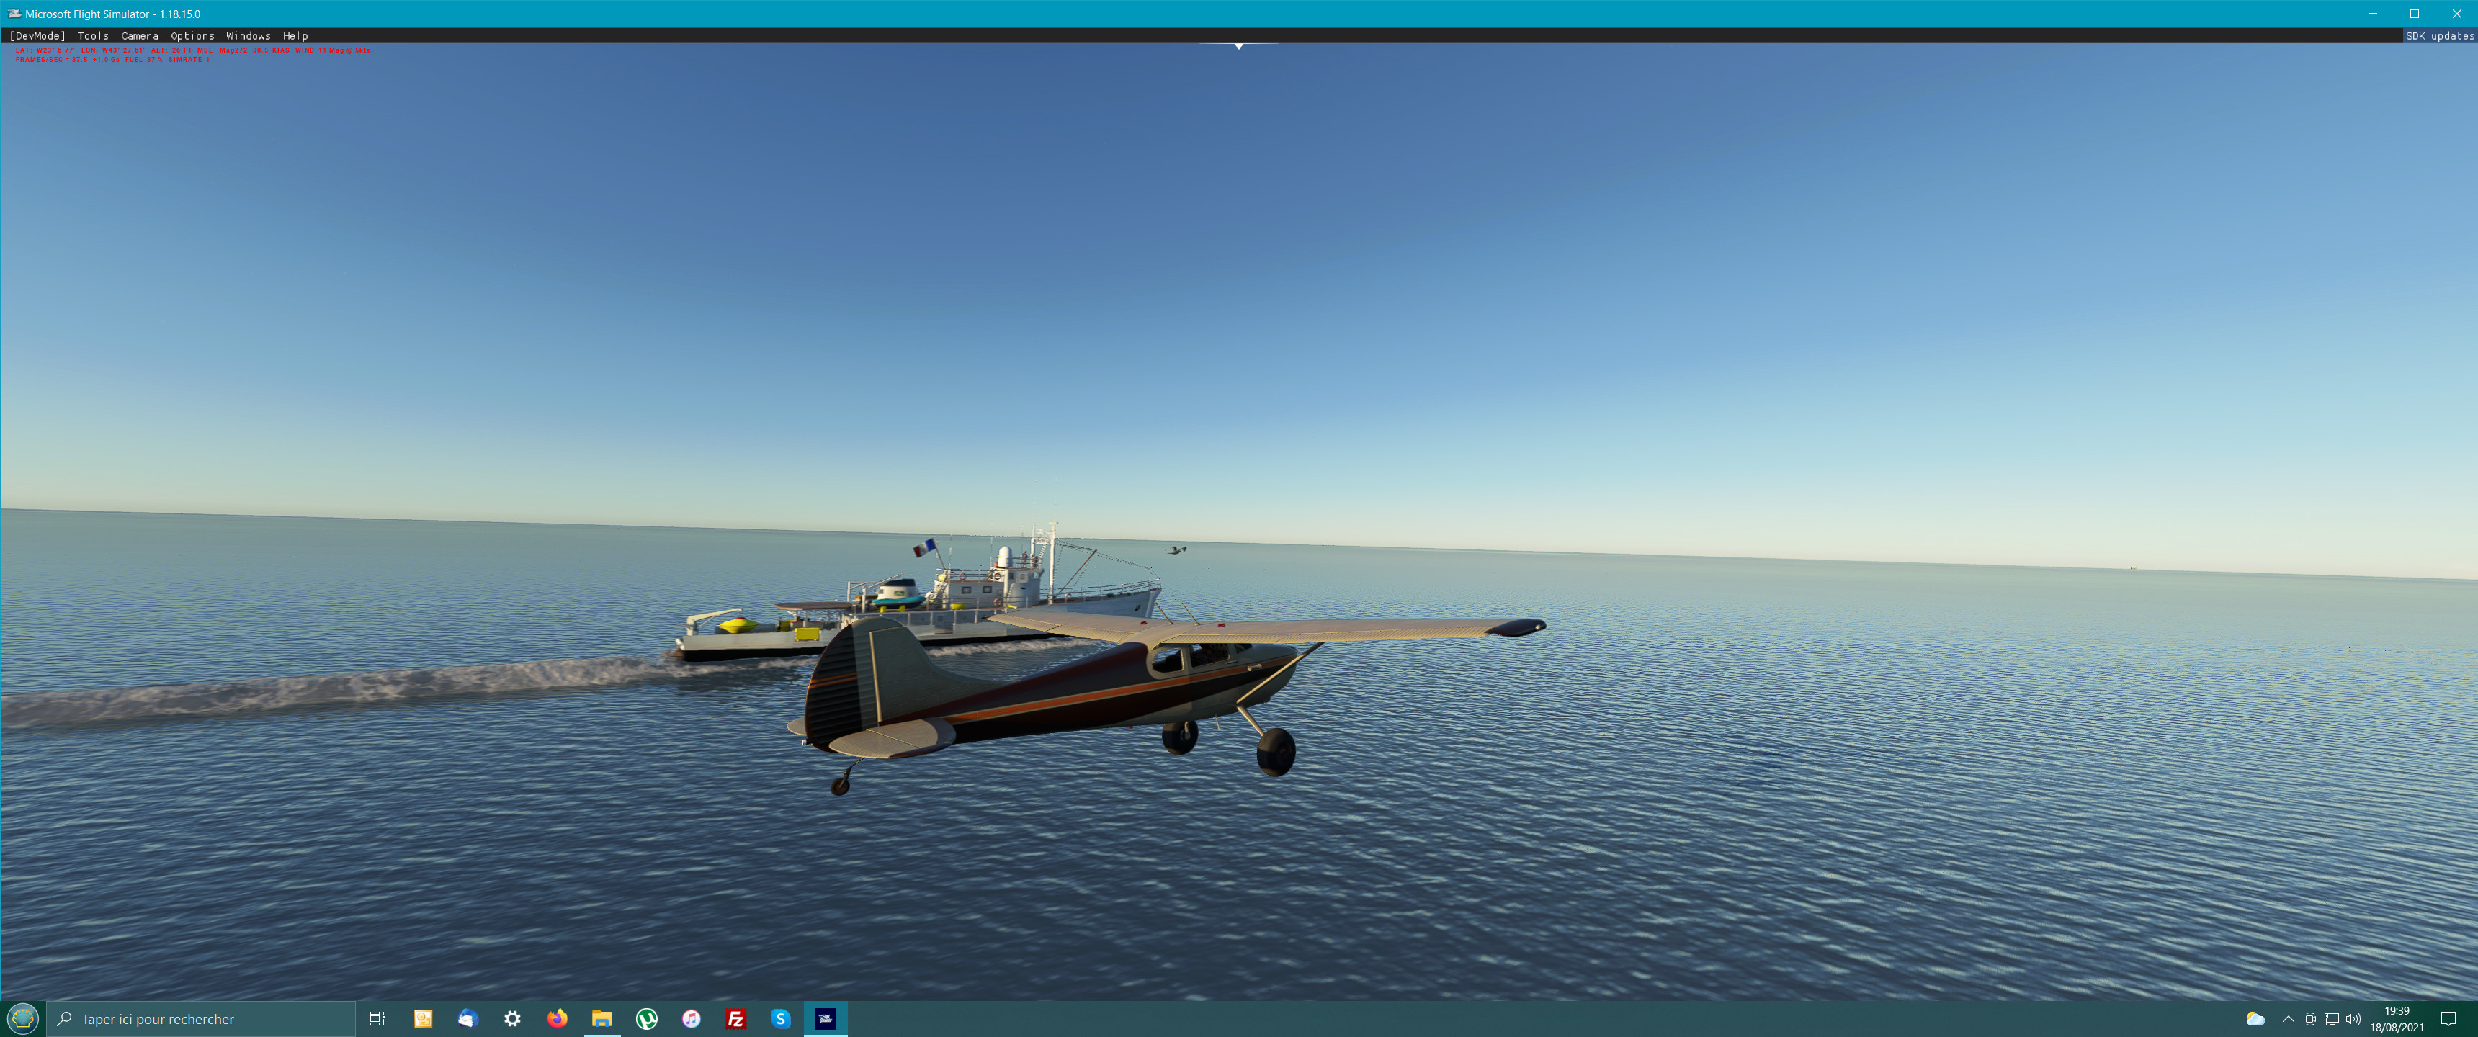Viewport: 2478px width, 1037px height.
Task: Expand the Options menu
Action: (x=192, y=35)
